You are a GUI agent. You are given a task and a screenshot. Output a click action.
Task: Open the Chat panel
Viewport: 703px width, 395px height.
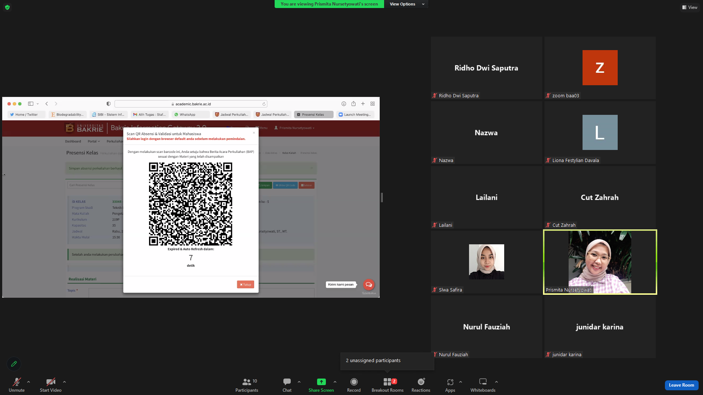287,385
